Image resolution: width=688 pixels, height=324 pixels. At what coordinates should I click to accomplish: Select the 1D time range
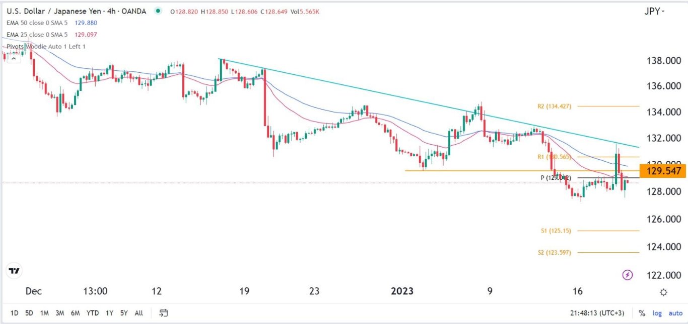click(x=14, y=313)
